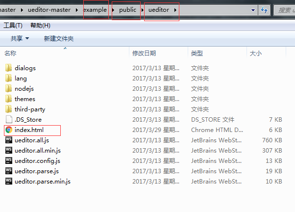The height and width of the screenshot is (212, 295).
Task: Click the ueditor breadcrumb segment
Action: click(159, 10)
